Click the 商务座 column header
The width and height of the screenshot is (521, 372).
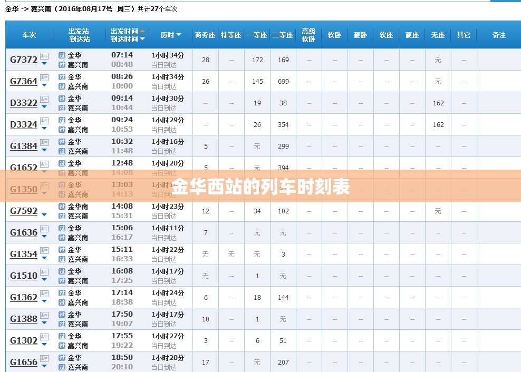(205, 35)
